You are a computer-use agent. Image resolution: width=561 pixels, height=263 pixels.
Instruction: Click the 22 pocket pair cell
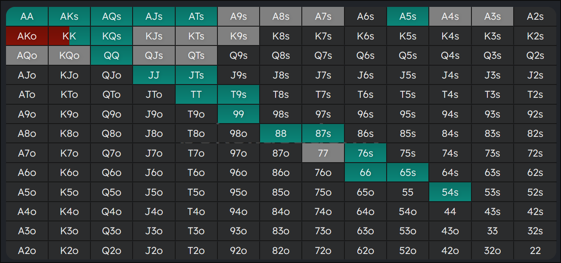pyautogui.click(x=535, y=251)
